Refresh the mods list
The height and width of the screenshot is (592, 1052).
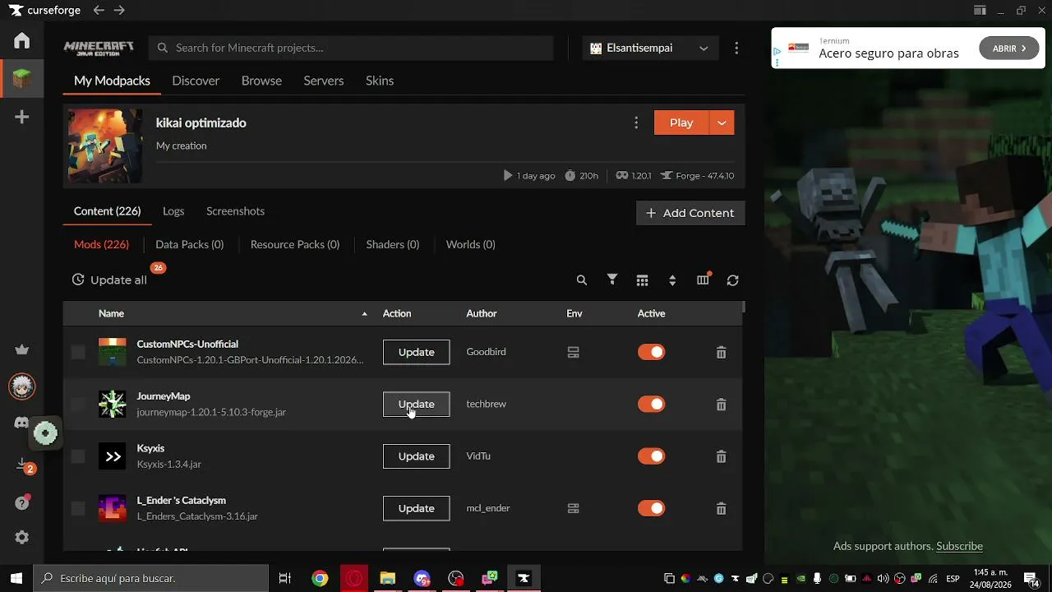pyautogui.click(x=733, y=280)
